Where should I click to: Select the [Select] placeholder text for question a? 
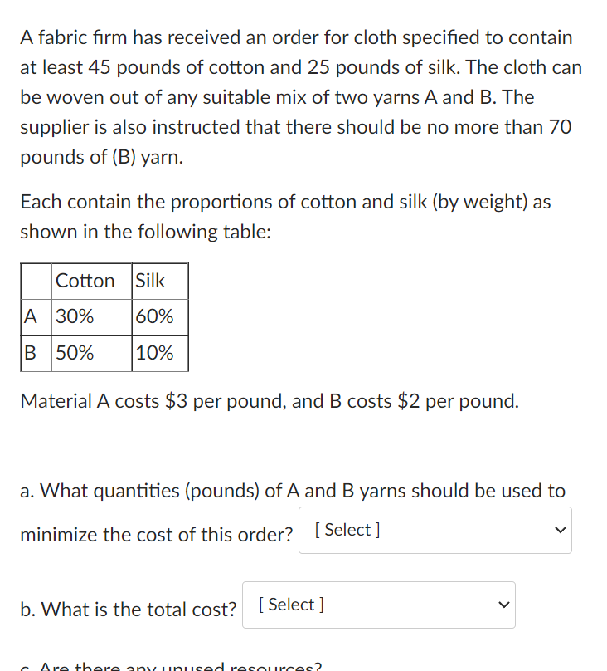[x=346, y=530]
